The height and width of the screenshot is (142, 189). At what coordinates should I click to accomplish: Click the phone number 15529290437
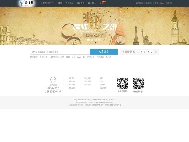click(53, 92)
